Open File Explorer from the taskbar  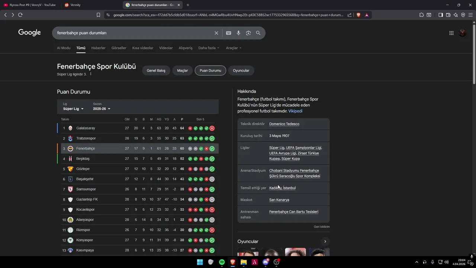pyautogui.click(x=244, y=262)
